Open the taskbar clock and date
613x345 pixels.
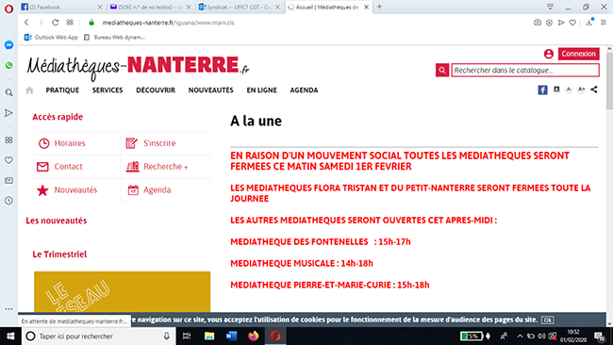pos(573,336)
